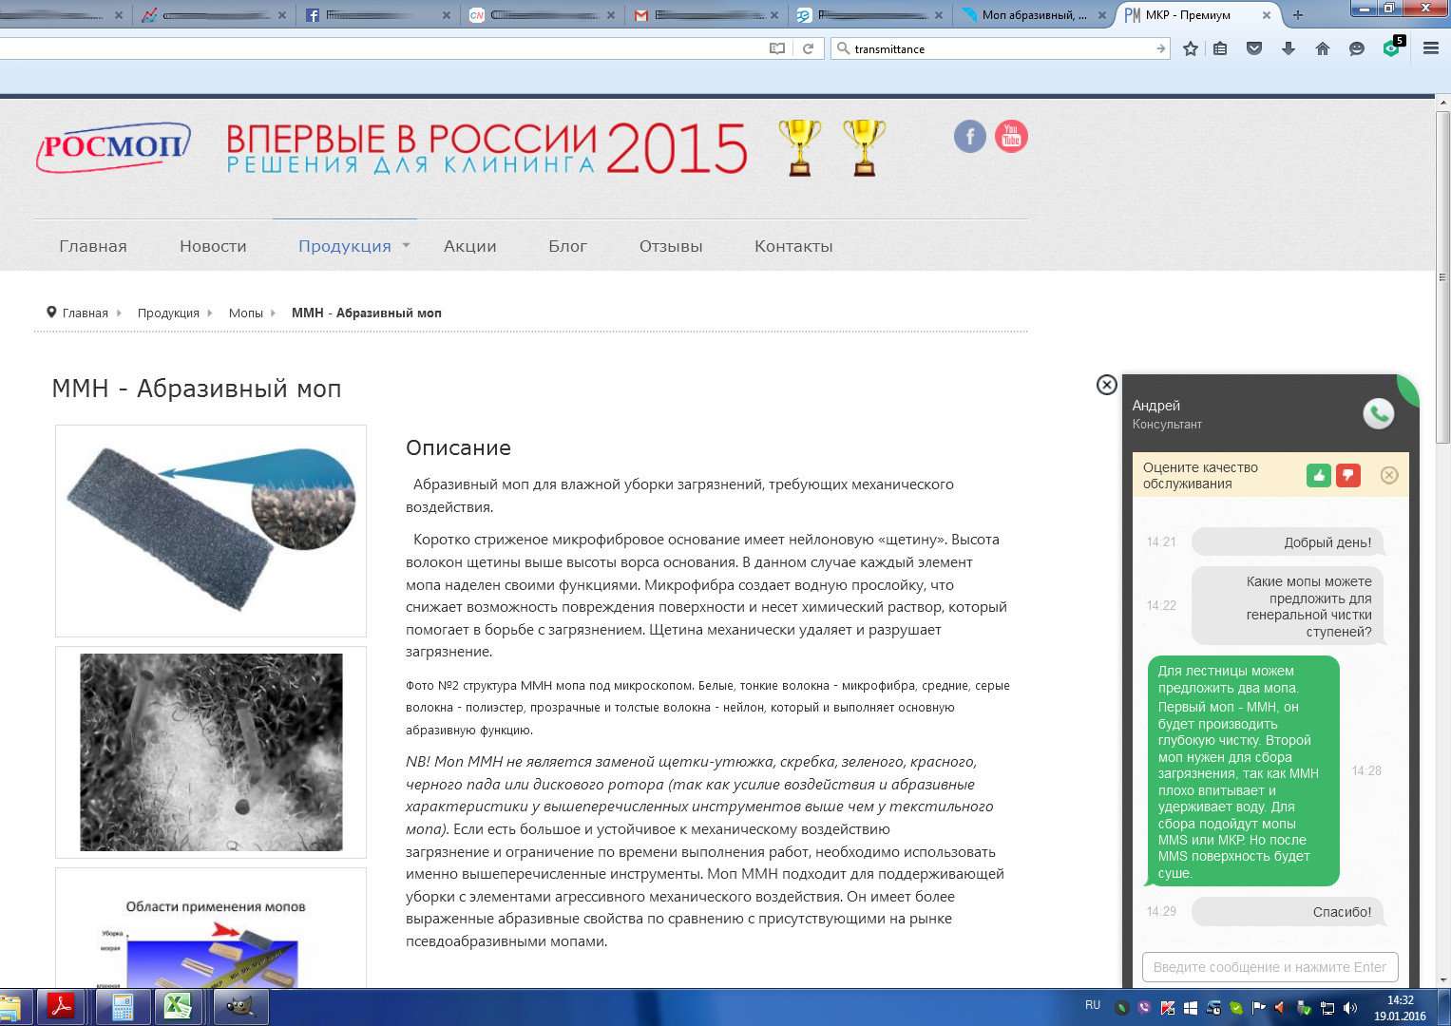This screenshot has height=1026, width=1451.
Task: Click the 'Добрый день!' chat message
Action: click(1288, 542)
